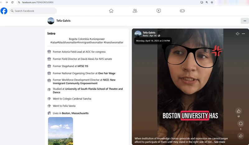This screenshot has height=145, width=249.
Task: Share the reel with arrow icon
Action: 241,136
